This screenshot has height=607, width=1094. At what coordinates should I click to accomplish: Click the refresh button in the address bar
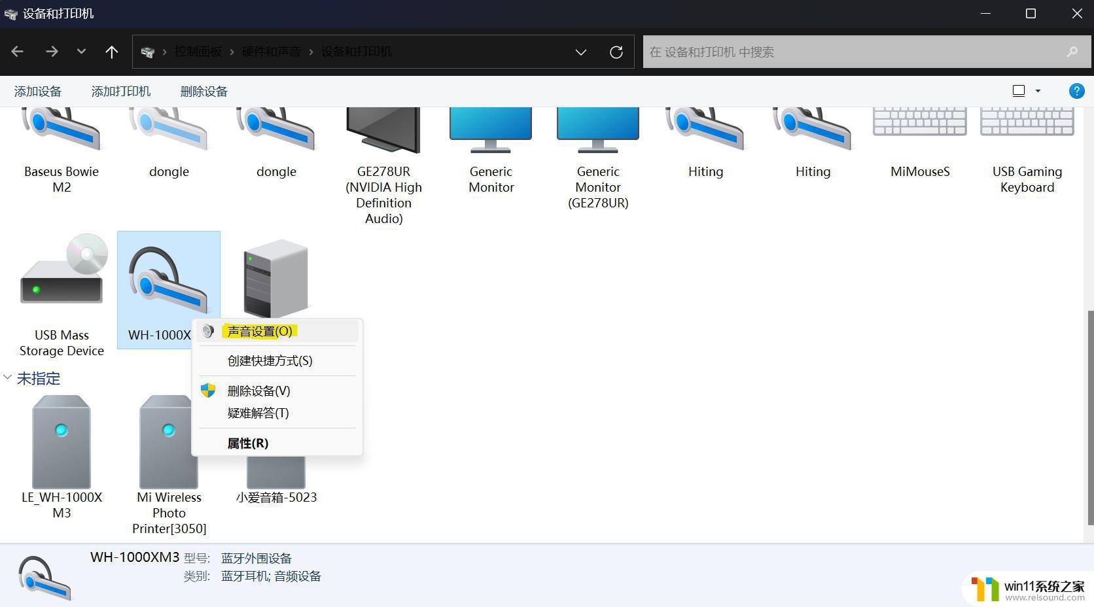click(x=616, y=52)
